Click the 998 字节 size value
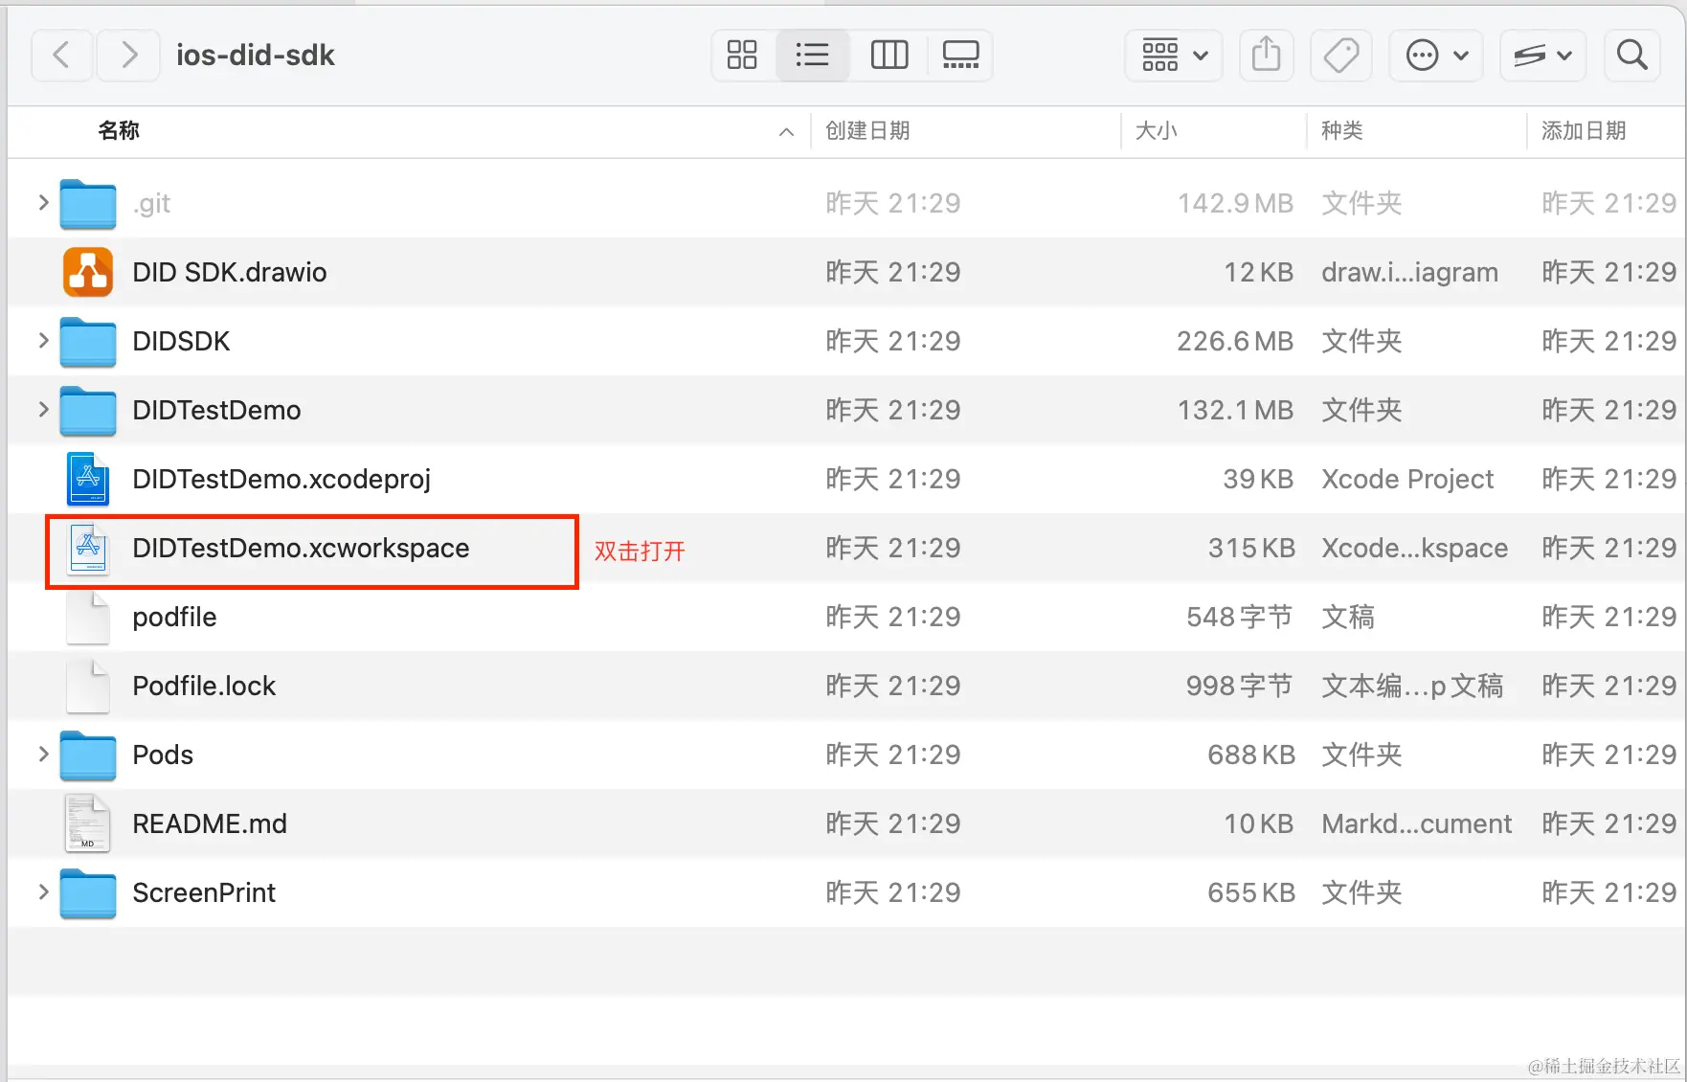This screenshot has height=1082, width=1687. pos(1240,686)
